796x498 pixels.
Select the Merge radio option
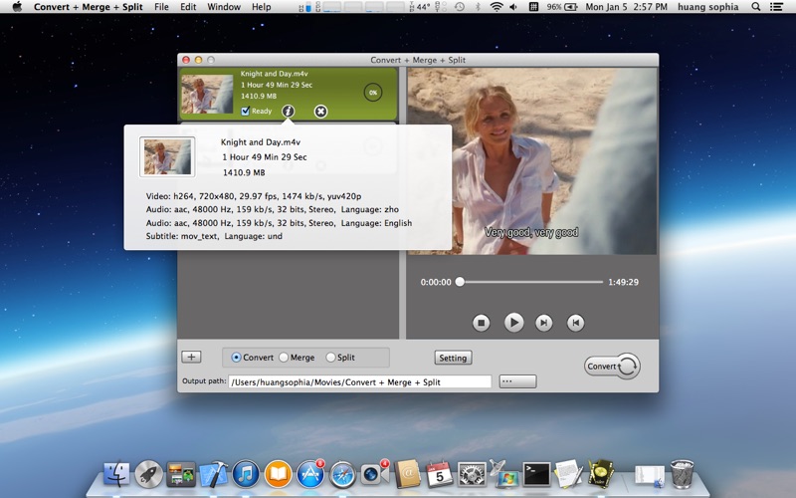coord(284,358)
